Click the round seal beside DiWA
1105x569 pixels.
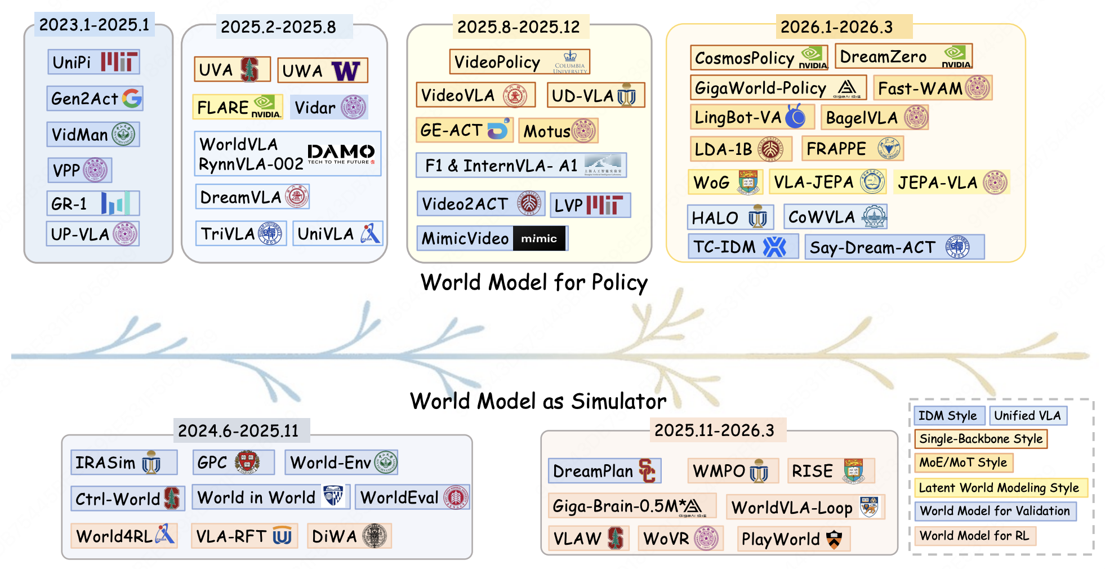coord(375,536)
